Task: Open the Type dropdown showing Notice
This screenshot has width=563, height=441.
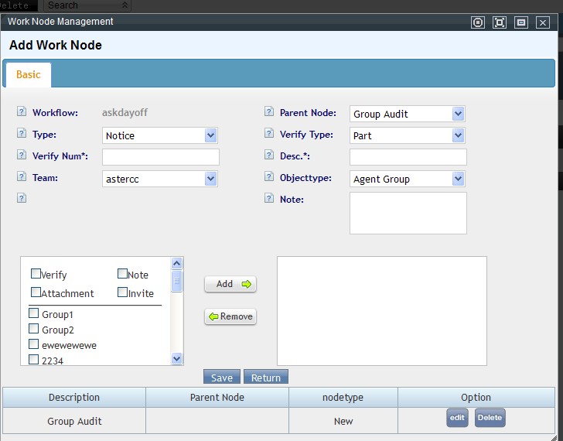Action: click(x=160, y=135)
